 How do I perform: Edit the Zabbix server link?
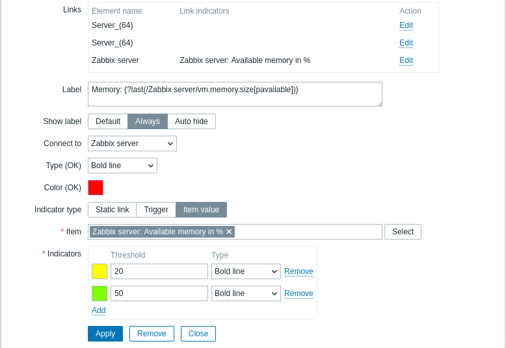tap(406, 60)
